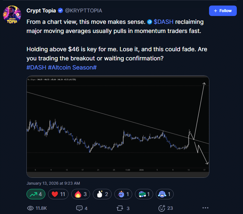Click the views eye icon
The image size is (243, 214).
tap(30, 208)
